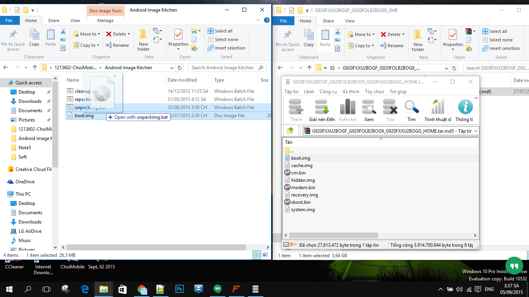Open recent locations dropdown in Android Image Kitchen
Image resolution: width=529 pixels, height=297 pixels.
25,68
